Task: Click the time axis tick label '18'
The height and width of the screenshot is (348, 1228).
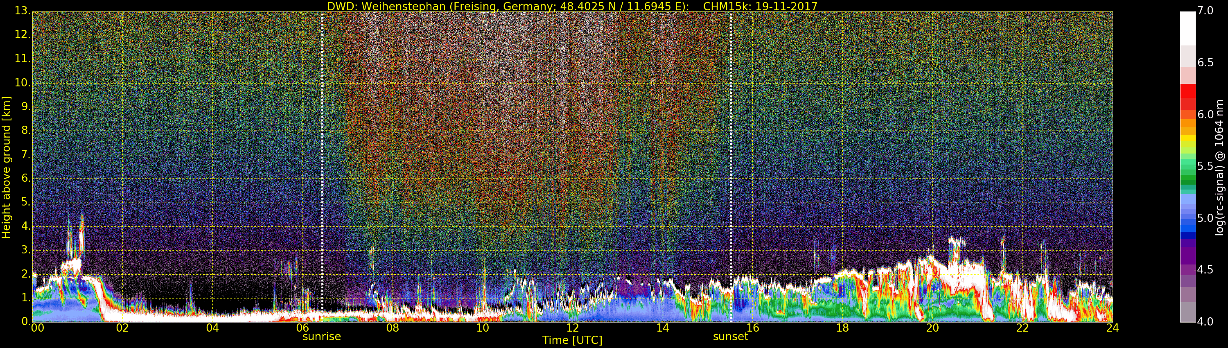Action: pos(843,328)
